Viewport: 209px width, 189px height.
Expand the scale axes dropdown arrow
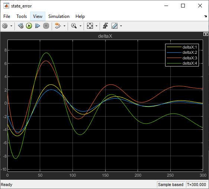coord(96,26)
